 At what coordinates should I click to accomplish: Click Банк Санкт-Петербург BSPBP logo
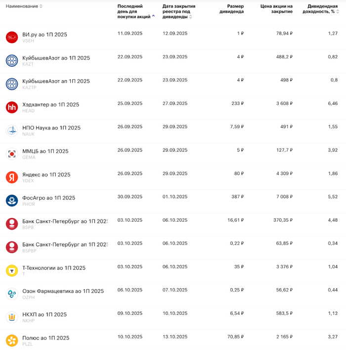[12, 247]
